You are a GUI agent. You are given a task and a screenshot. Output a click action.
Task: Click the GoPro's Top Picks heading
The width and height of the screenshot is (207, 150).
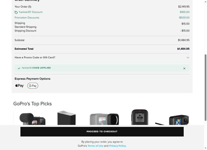[32, 104]
